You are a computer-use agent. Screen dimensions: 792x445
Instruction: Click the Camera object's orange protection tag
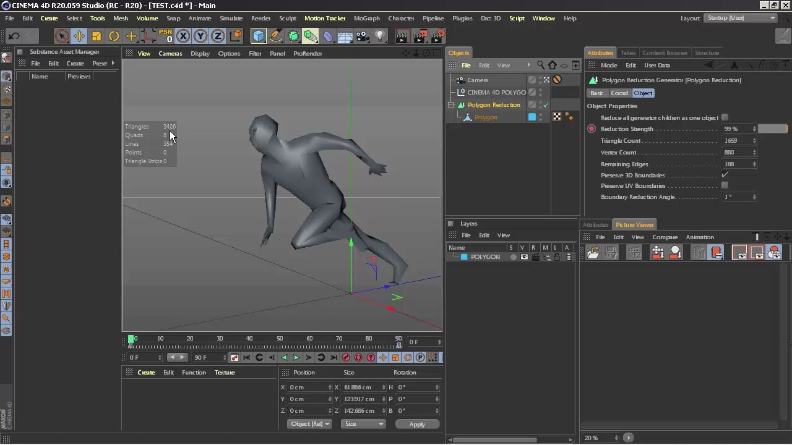coord(557,80)
